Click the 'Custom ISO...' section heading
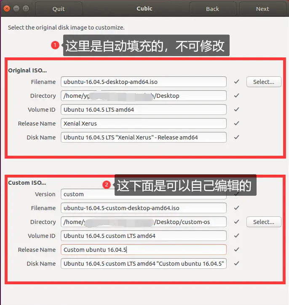 (27, 183)
